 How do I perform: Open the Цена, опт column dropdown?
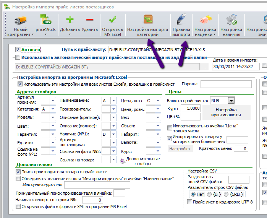point(158,101)
